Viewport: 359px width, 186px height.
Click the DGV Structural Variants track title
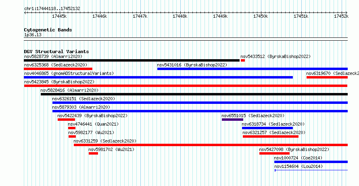(x=56, y=52)
